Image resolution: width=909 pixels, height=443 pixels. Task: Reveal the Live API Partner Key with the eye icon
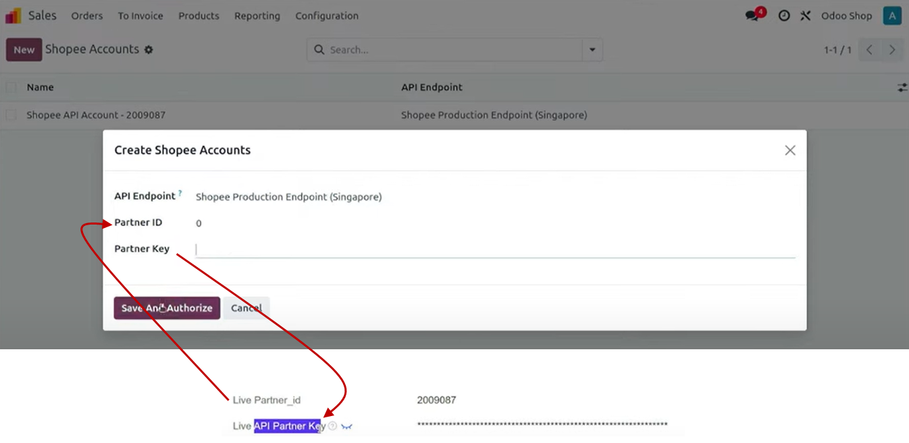tap(346, 426)
